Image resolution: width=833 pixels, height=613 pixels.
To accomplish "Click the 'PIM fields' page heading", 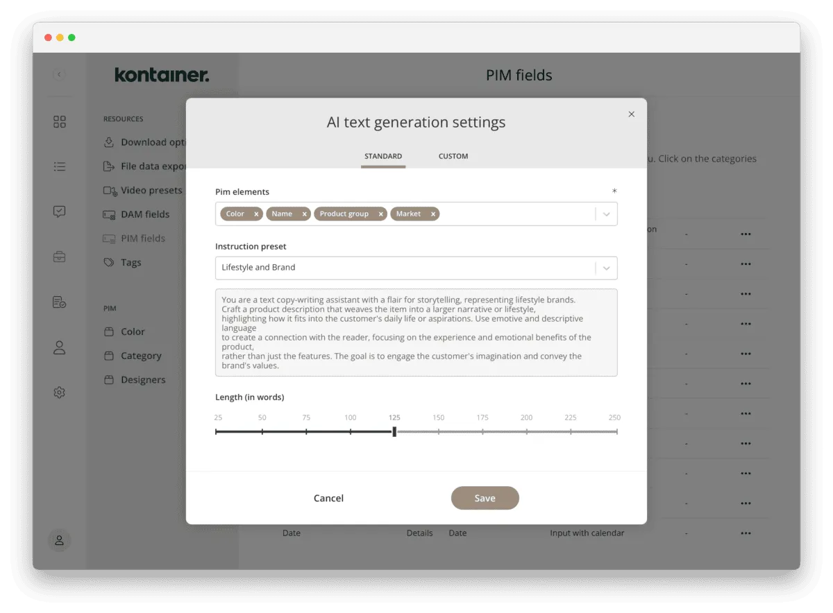I will point(519,75).
